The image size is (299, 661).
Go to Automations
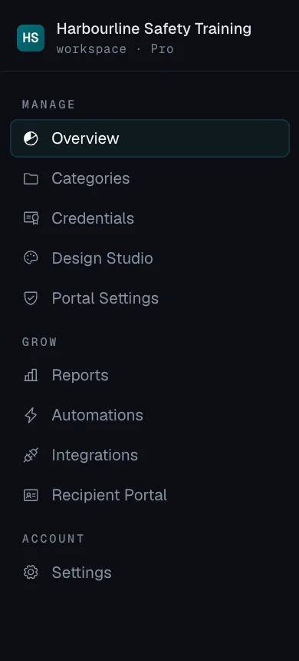tap(149, 415)
